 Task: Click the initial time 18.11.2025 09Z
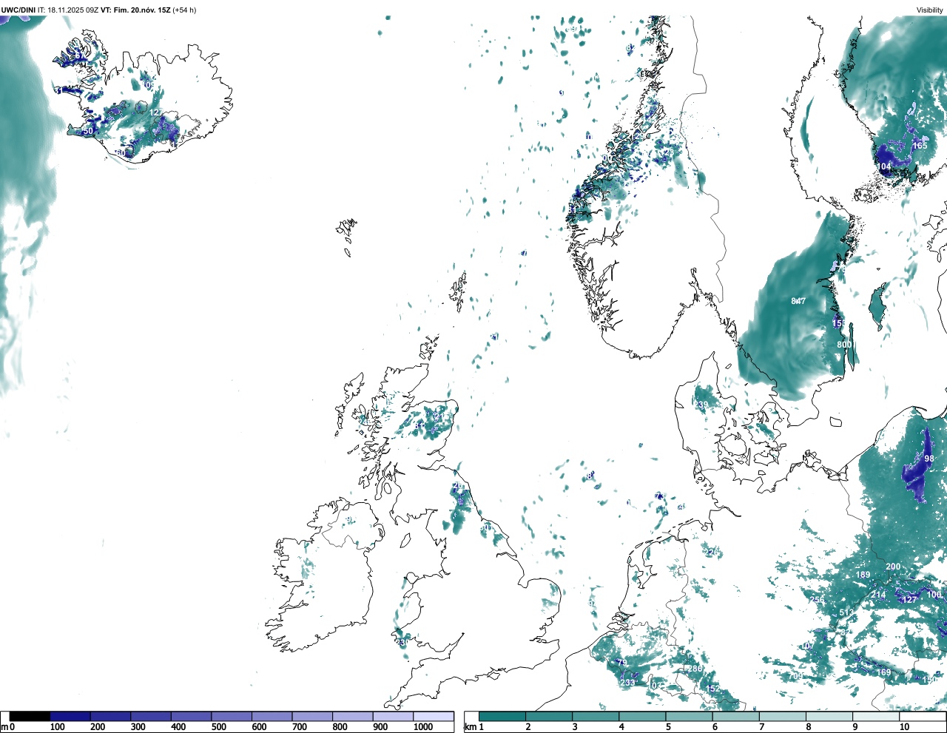(x=73, y=10)
